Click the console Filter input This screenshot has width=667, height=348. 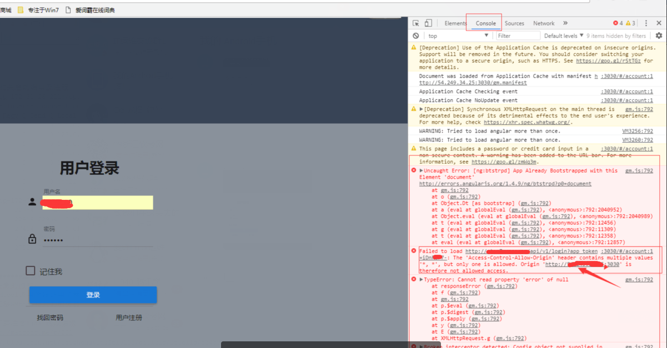click(x=518, y=36)
